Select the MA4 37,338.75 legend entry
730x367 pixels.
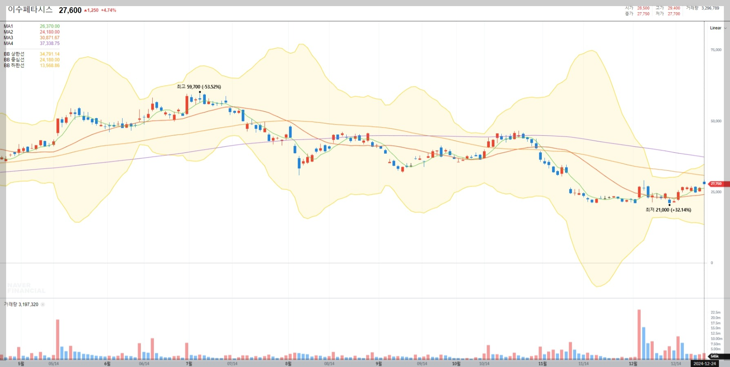point(31,43)
